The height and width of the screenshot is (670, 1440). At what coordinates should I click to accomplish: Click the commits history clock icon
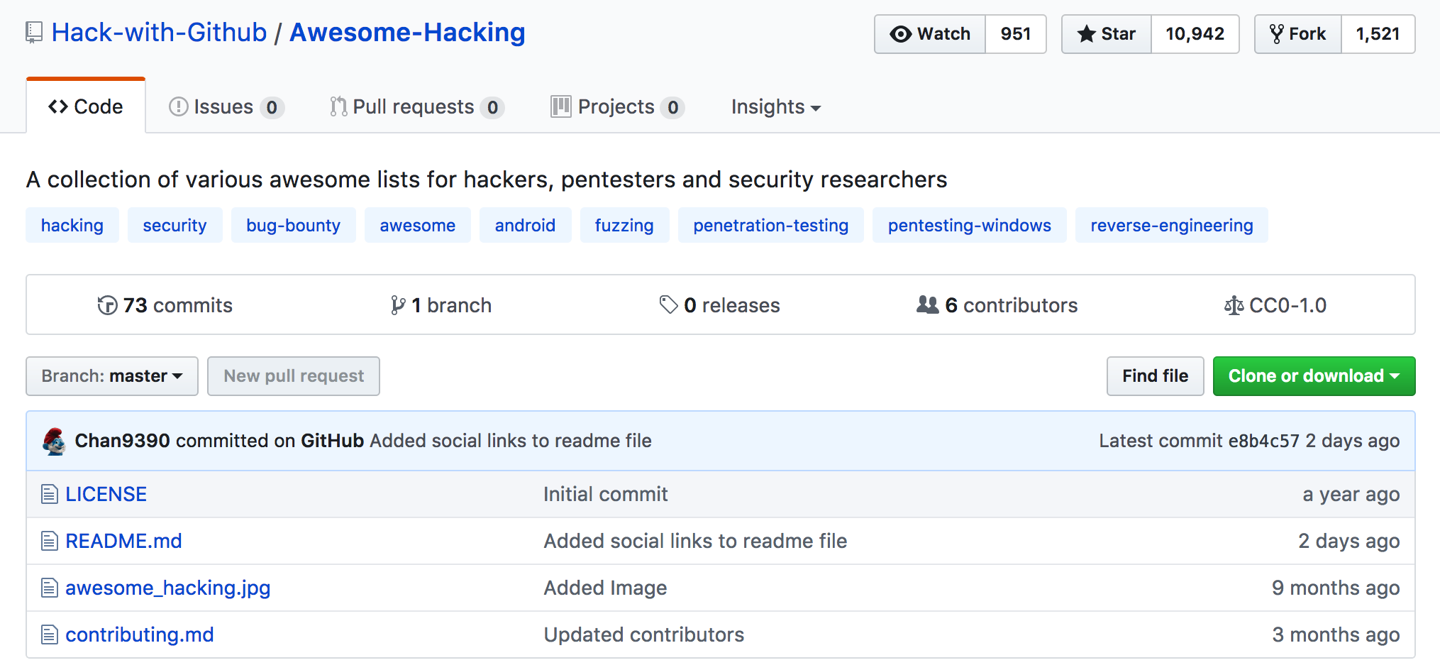[107, 305]
